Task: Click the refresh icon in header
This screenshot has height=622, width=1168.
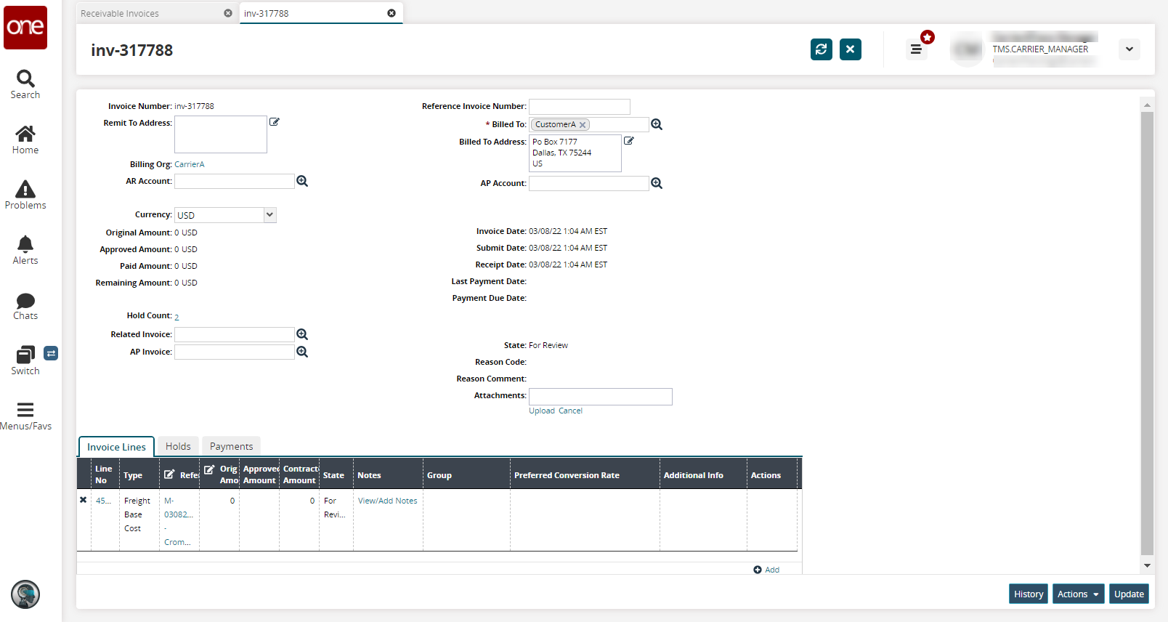Action: (821, 49)
